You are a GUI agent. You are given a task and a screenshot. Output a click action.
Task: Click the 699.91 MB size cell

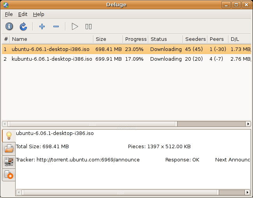109,59
